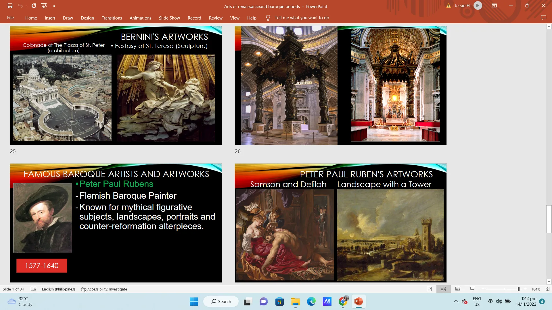Click the Slide 1 of 34 status indicator
552x310 pixels.
13,289
